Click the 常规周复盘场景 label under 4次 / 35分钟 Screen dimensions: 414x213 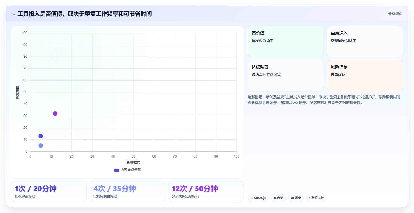coord(105,196)
